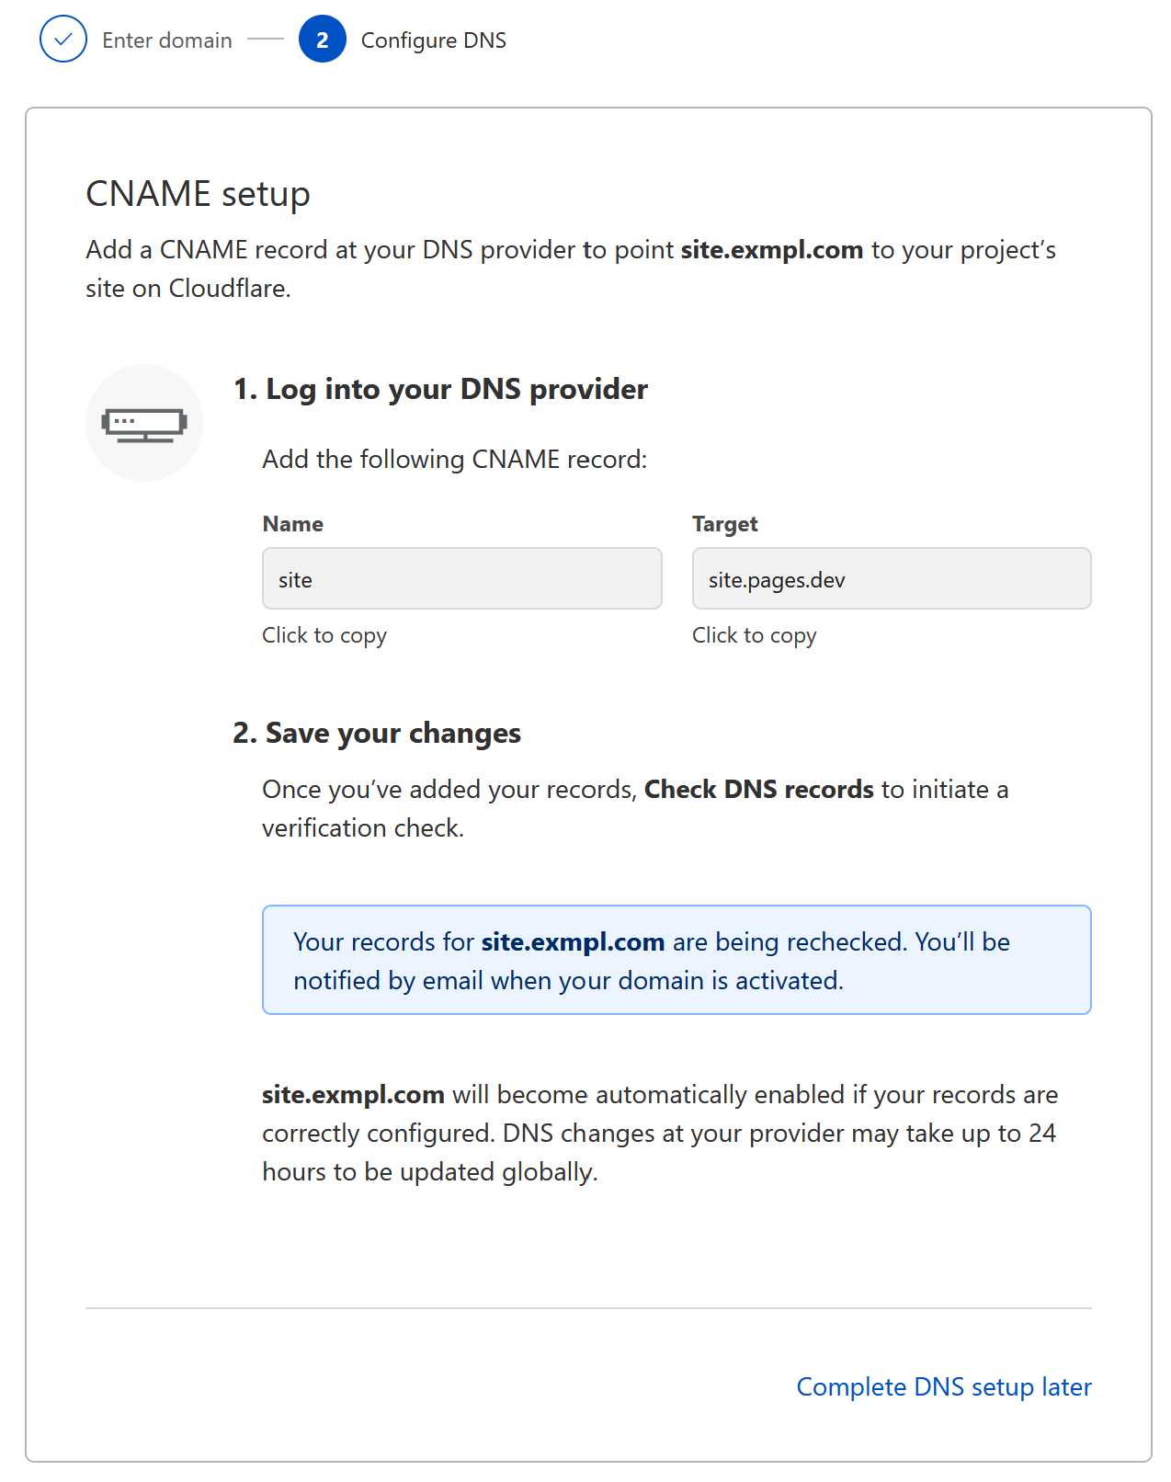Click the Name input containing site
Viewport: 1171px width, 1482px height.
coord(461,578)
